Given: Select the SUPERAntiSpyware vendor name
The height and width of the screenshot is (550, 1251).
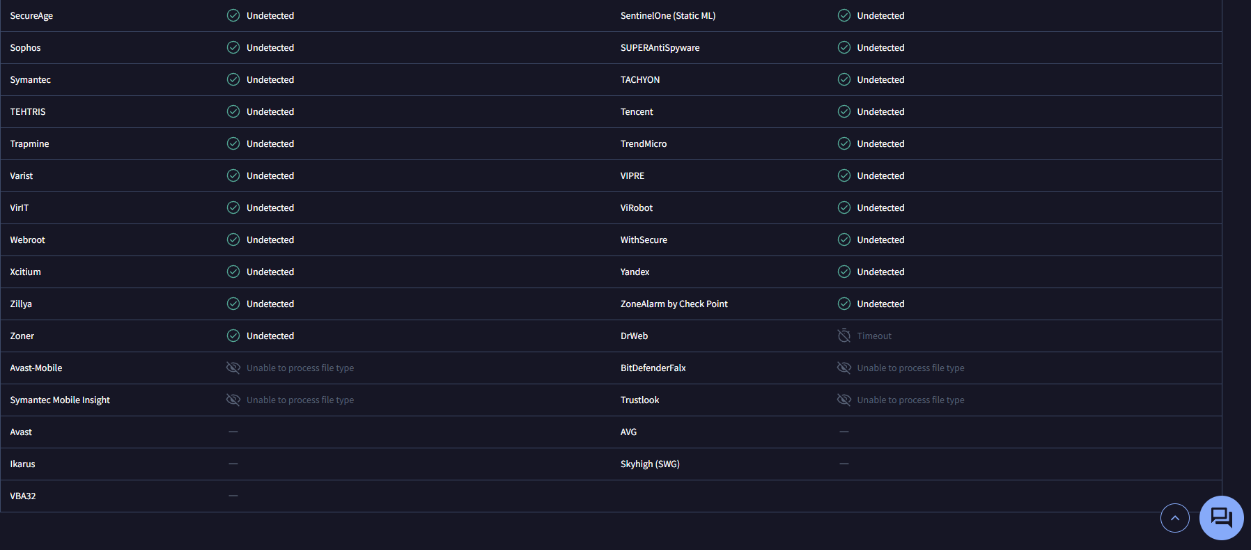Looking at the screenshot, I should click(x=660, y=47).
